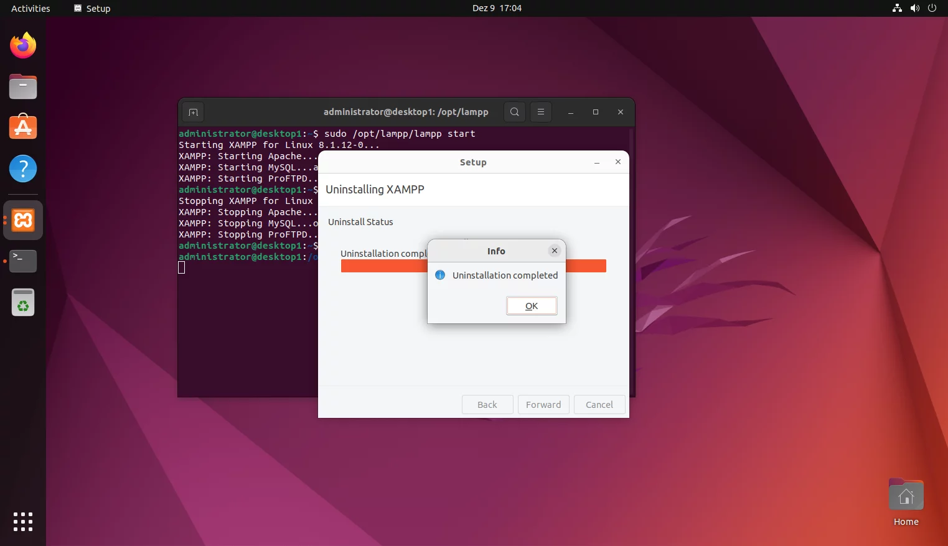Click the 'Stopping XAMPP for Linux' terminal line
The height and width of the screenshot is (546, 948).
pyautogui.click(x=246, y=201)
